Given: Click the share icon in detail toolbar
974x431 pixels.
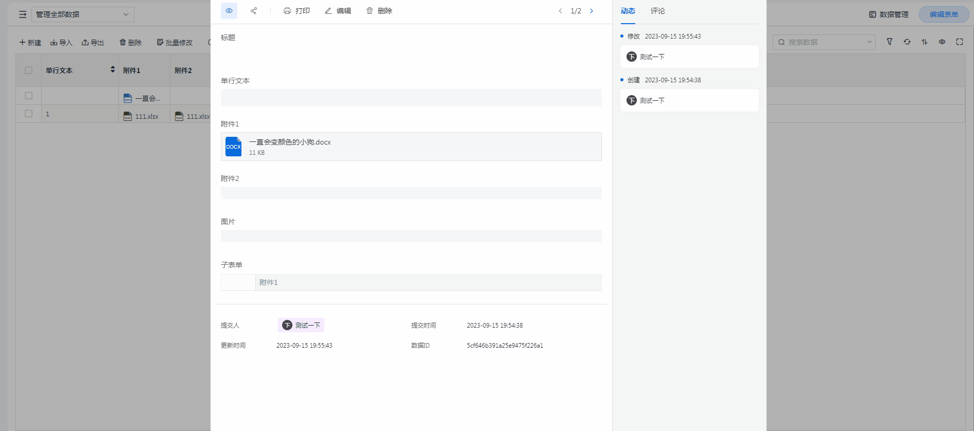Looking at the screenshot, I should (254, 11).
